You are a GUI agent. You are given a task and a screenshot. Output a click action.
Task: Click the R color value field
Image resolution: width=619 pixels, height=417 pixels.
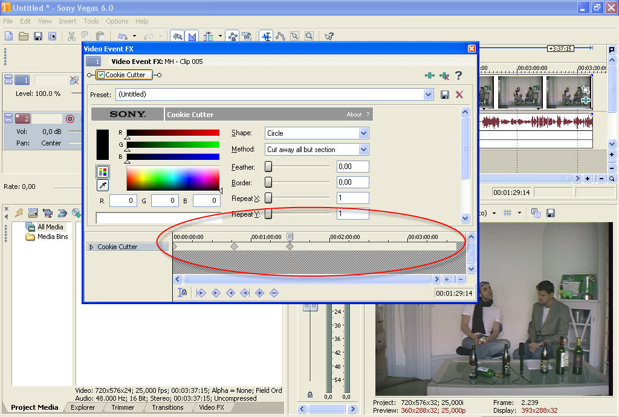(x=123, y=200)
